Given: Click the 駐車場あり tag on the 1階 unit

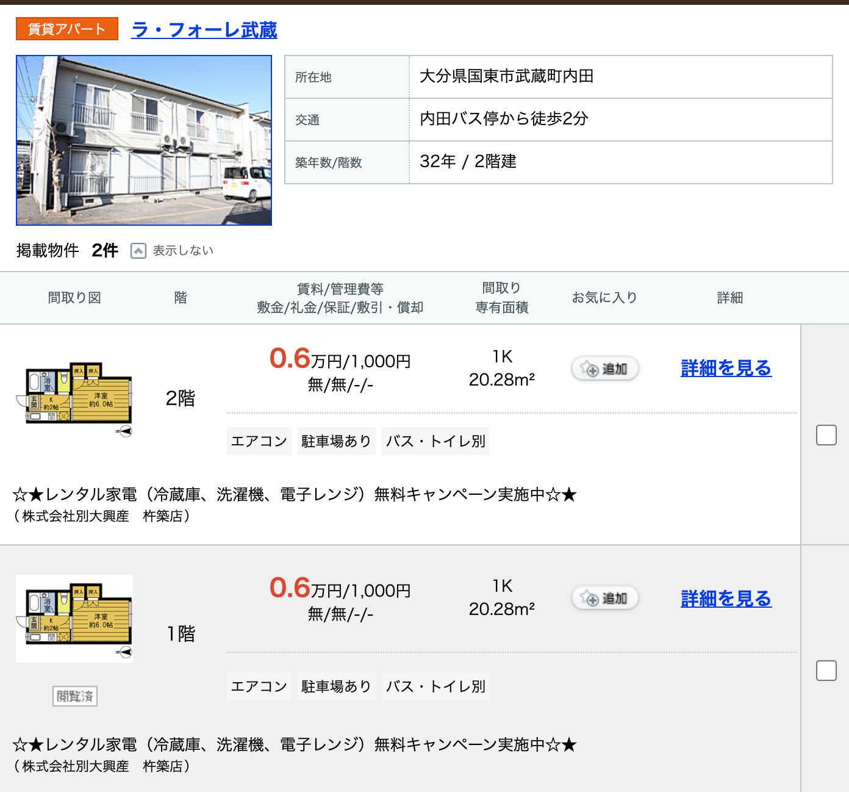Looking at the screenshot, I should coord(336,686).
